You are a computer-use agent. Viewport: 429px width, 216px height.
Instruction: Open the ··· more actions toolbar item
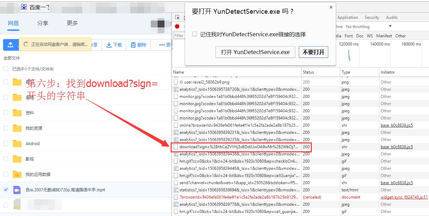(166, 45)
